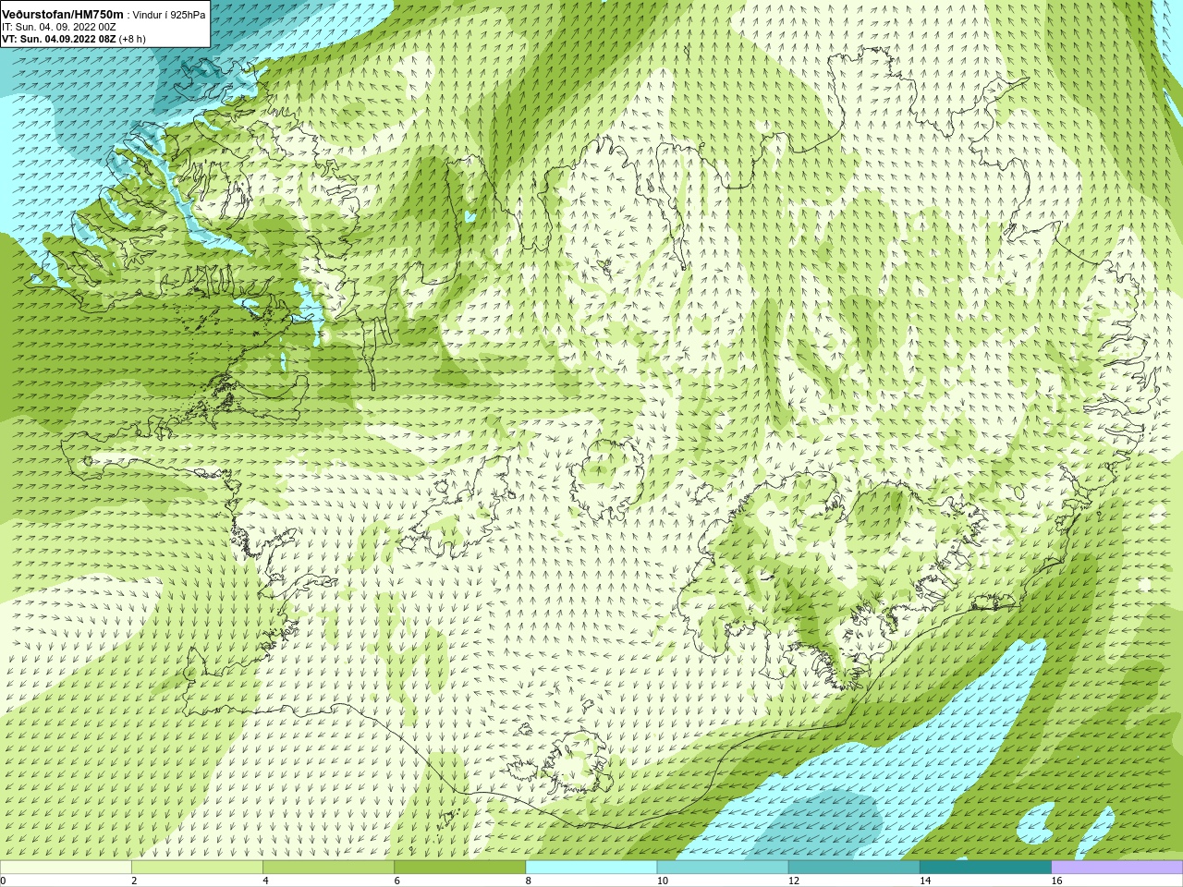The image size is (1183, 887).
Task: Click the legend value '4'
Action: 265,881
